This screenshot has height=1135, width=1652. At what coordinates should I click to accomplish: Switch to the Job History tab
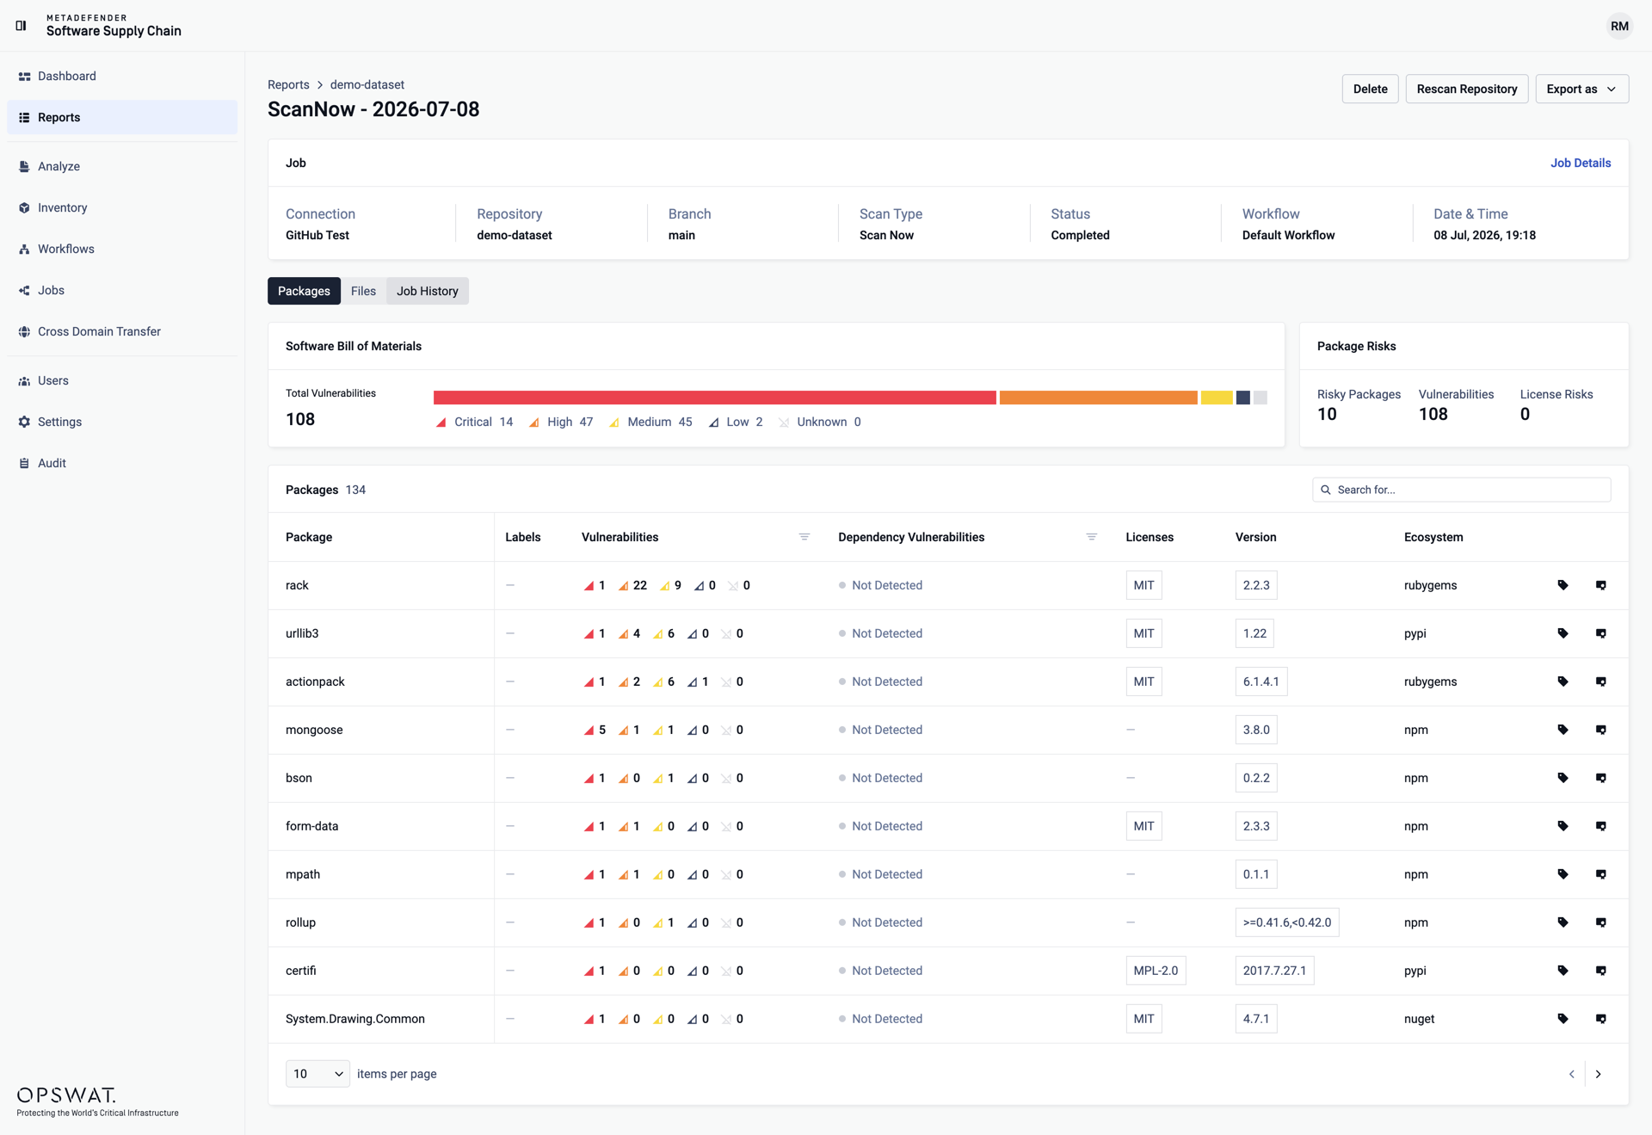427,291
